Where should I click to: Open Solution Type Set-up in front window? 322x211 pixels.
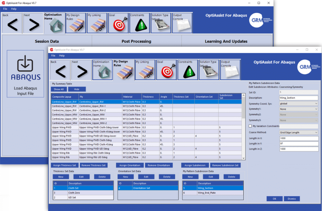click(209, 70)
